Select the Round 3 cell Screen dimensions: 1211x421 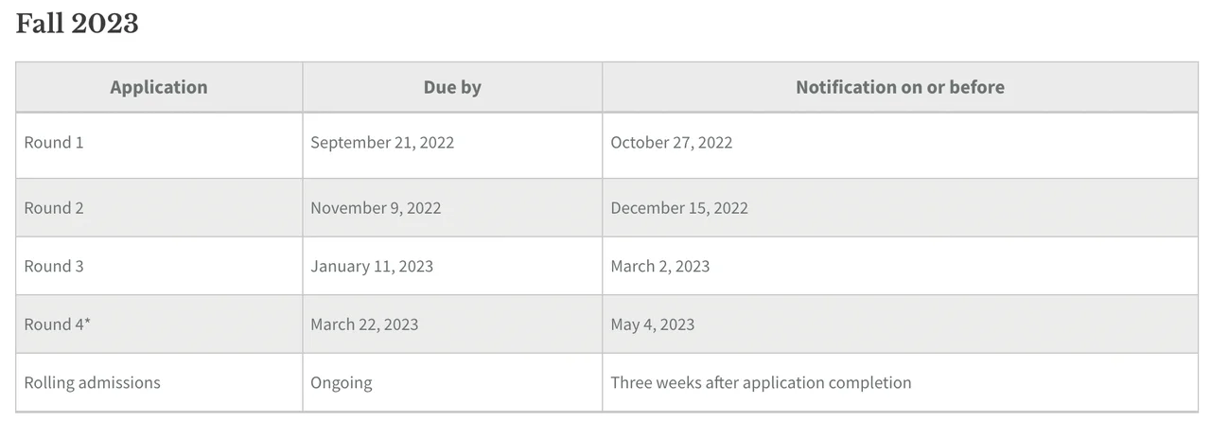54,267
